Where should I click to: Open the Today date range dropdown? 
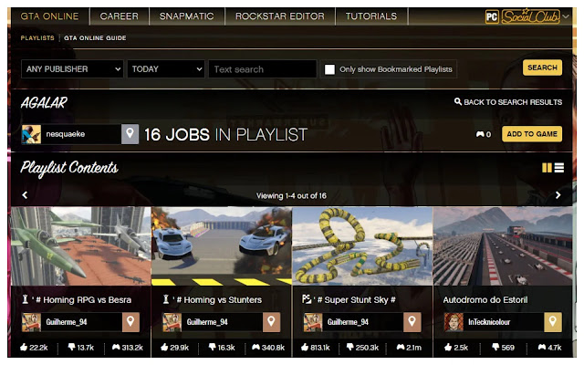[x=166, y=69]
